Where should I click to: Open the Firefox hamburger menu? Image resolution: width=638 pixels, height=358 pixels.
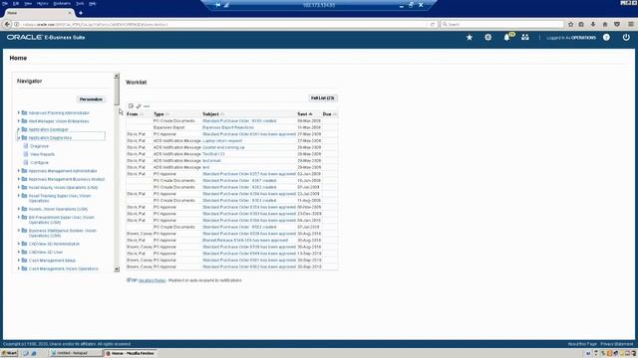[x=631, y=24]
